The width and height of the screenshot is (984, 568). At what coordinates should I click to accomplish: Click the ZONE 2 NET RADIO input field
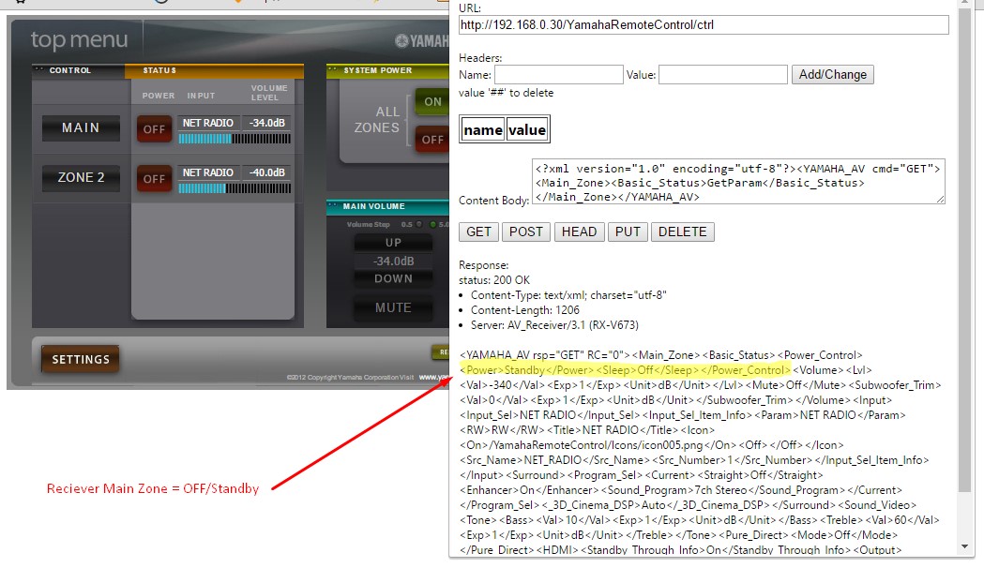[x=207, y=172]
